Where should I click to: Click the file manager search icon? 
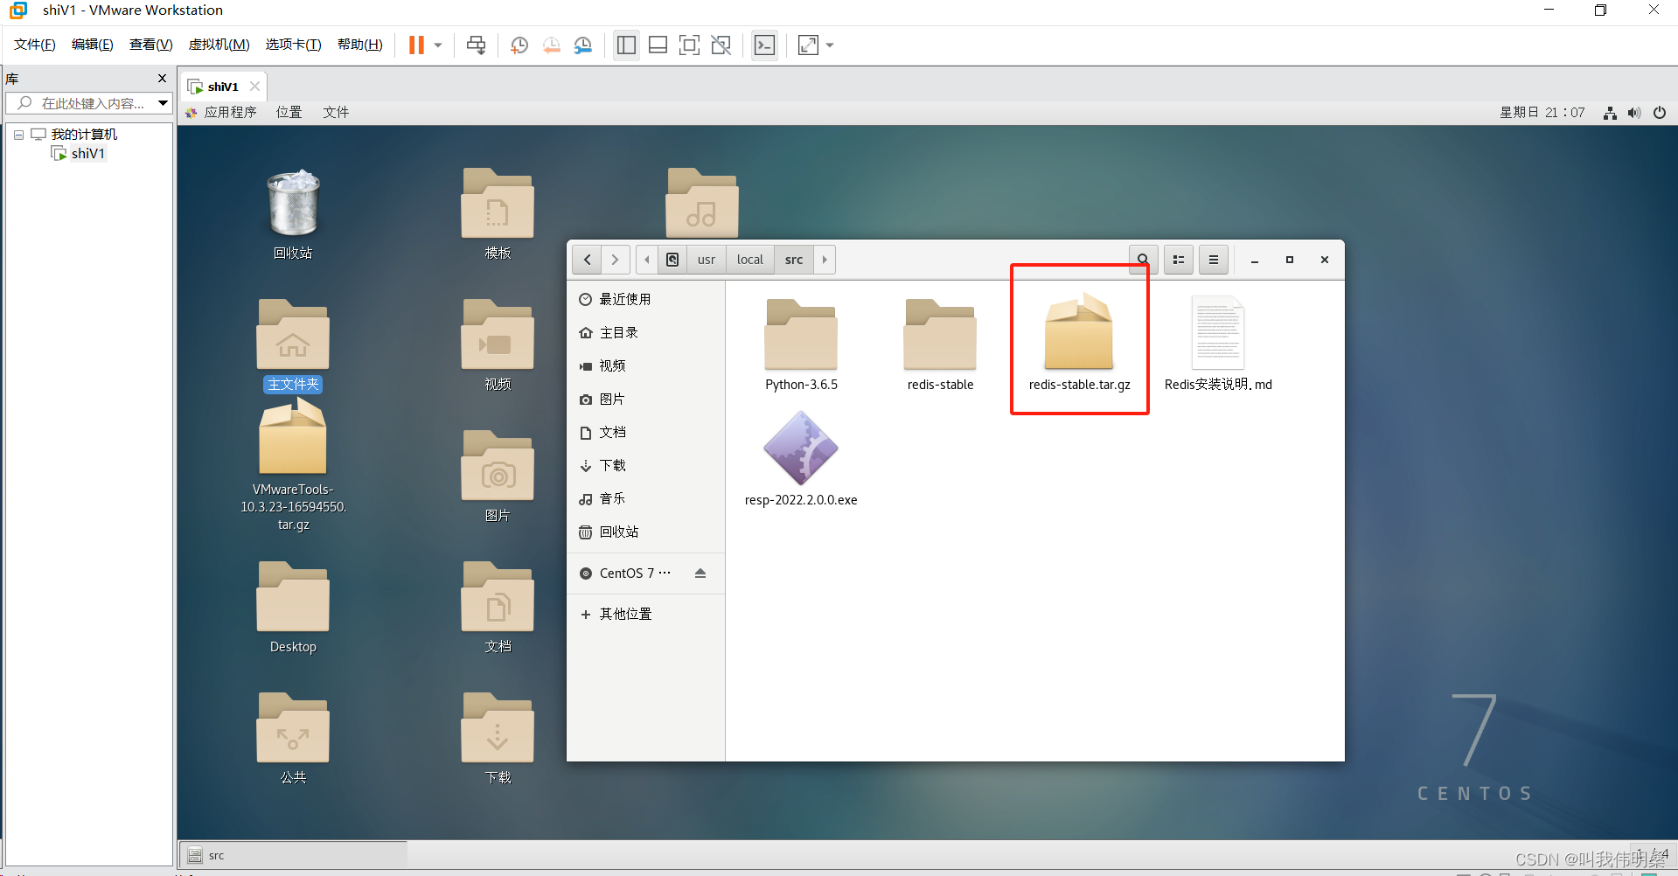[x=1143, y=260]
